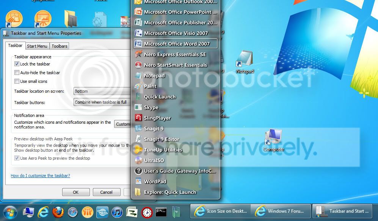Viewport: 378px width, 221px height.
Task: Choose Snagit 9 from the menu
Action: [x=176, y=128]
